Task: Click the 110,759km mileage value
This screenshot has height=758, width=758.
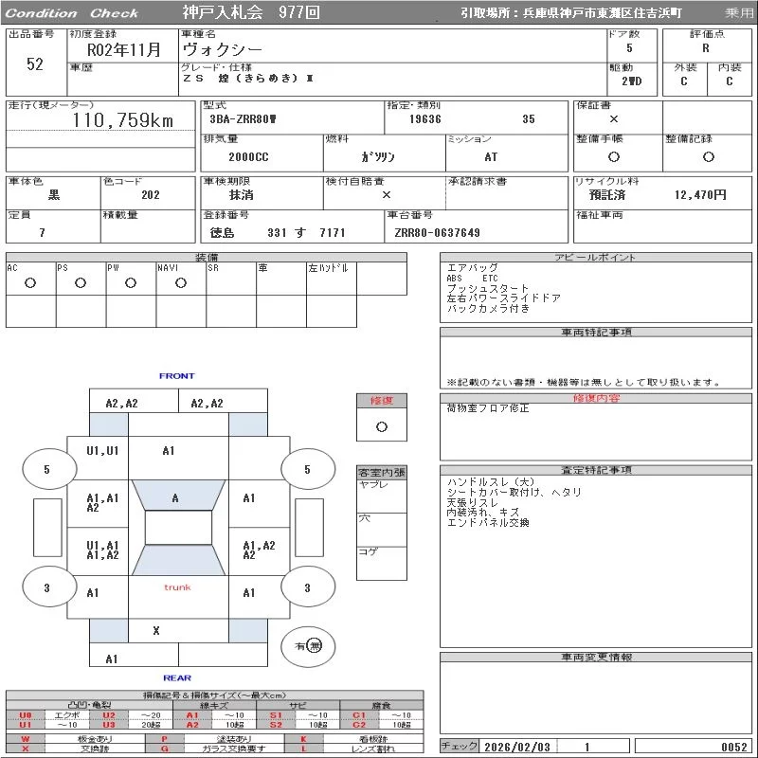Action: (x=122, y=120)
